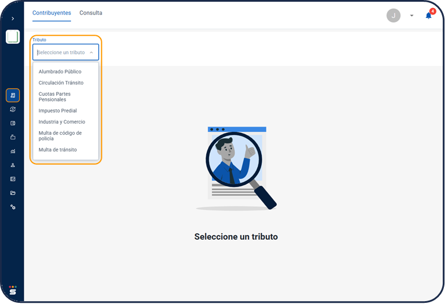Open the person icon in the sidebar
The height and width of the screenshot is (304, 445).
coord(13,165)
